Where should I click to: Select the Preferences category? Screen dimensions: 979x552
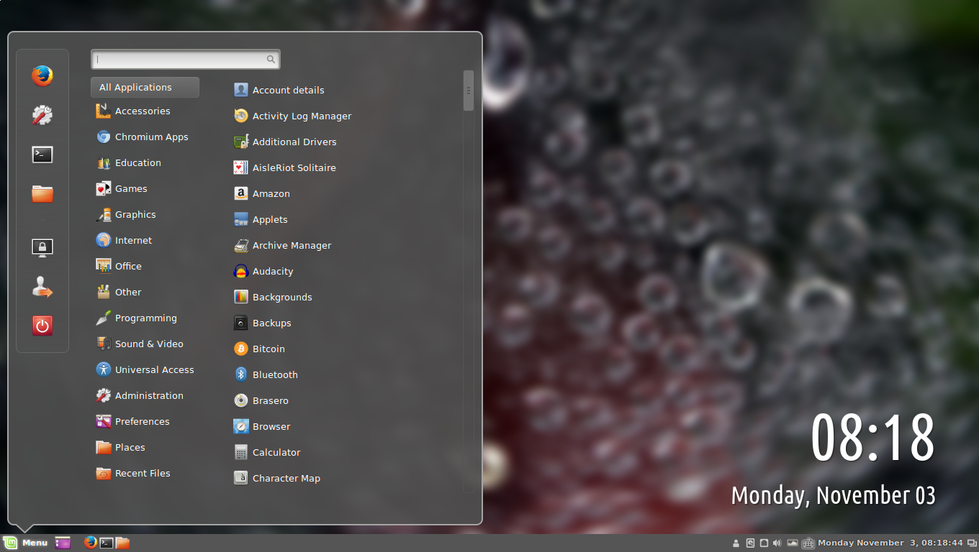click(142, 422)
